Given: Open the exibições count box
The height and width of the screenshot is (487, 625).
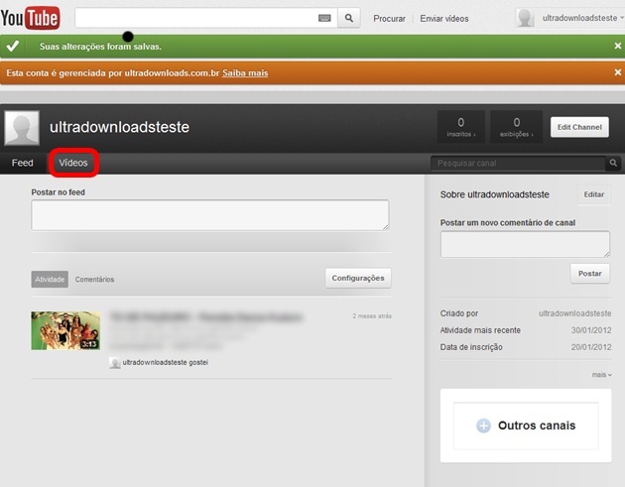Looking at the screenshot, I should tap(516, 127).
